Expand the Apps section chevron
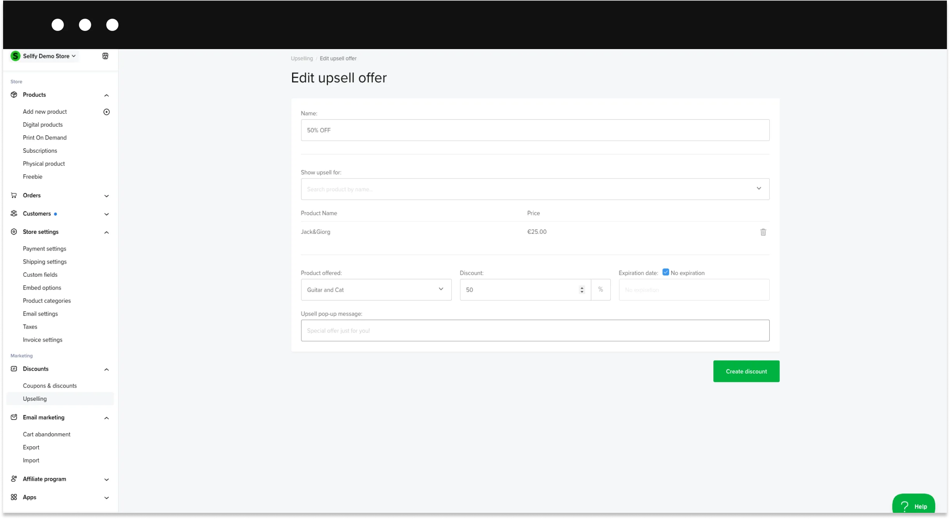 tap(107, 498)
